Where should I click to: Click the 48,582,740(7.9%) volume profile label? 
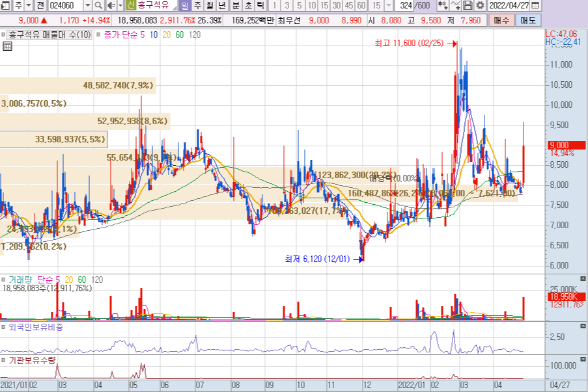[x=118, y=85]
